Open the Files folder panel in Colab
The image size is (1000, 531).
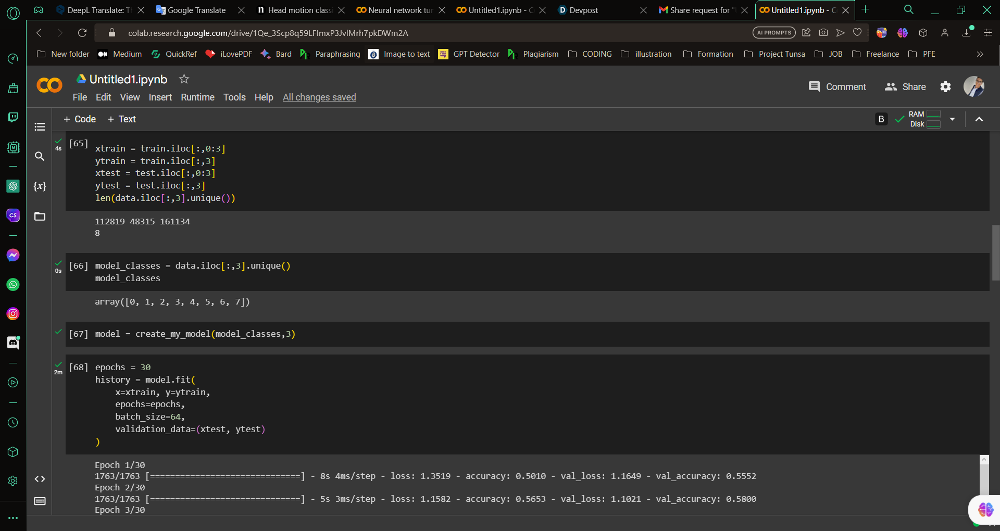pos(40,216)
